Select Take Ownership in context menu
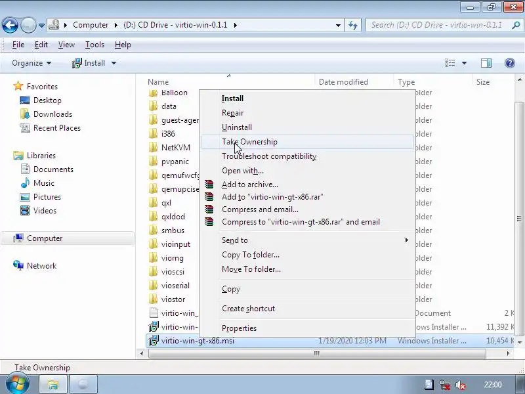The width and height of the screenshot is (525, 394). click(x=307, y=142)
